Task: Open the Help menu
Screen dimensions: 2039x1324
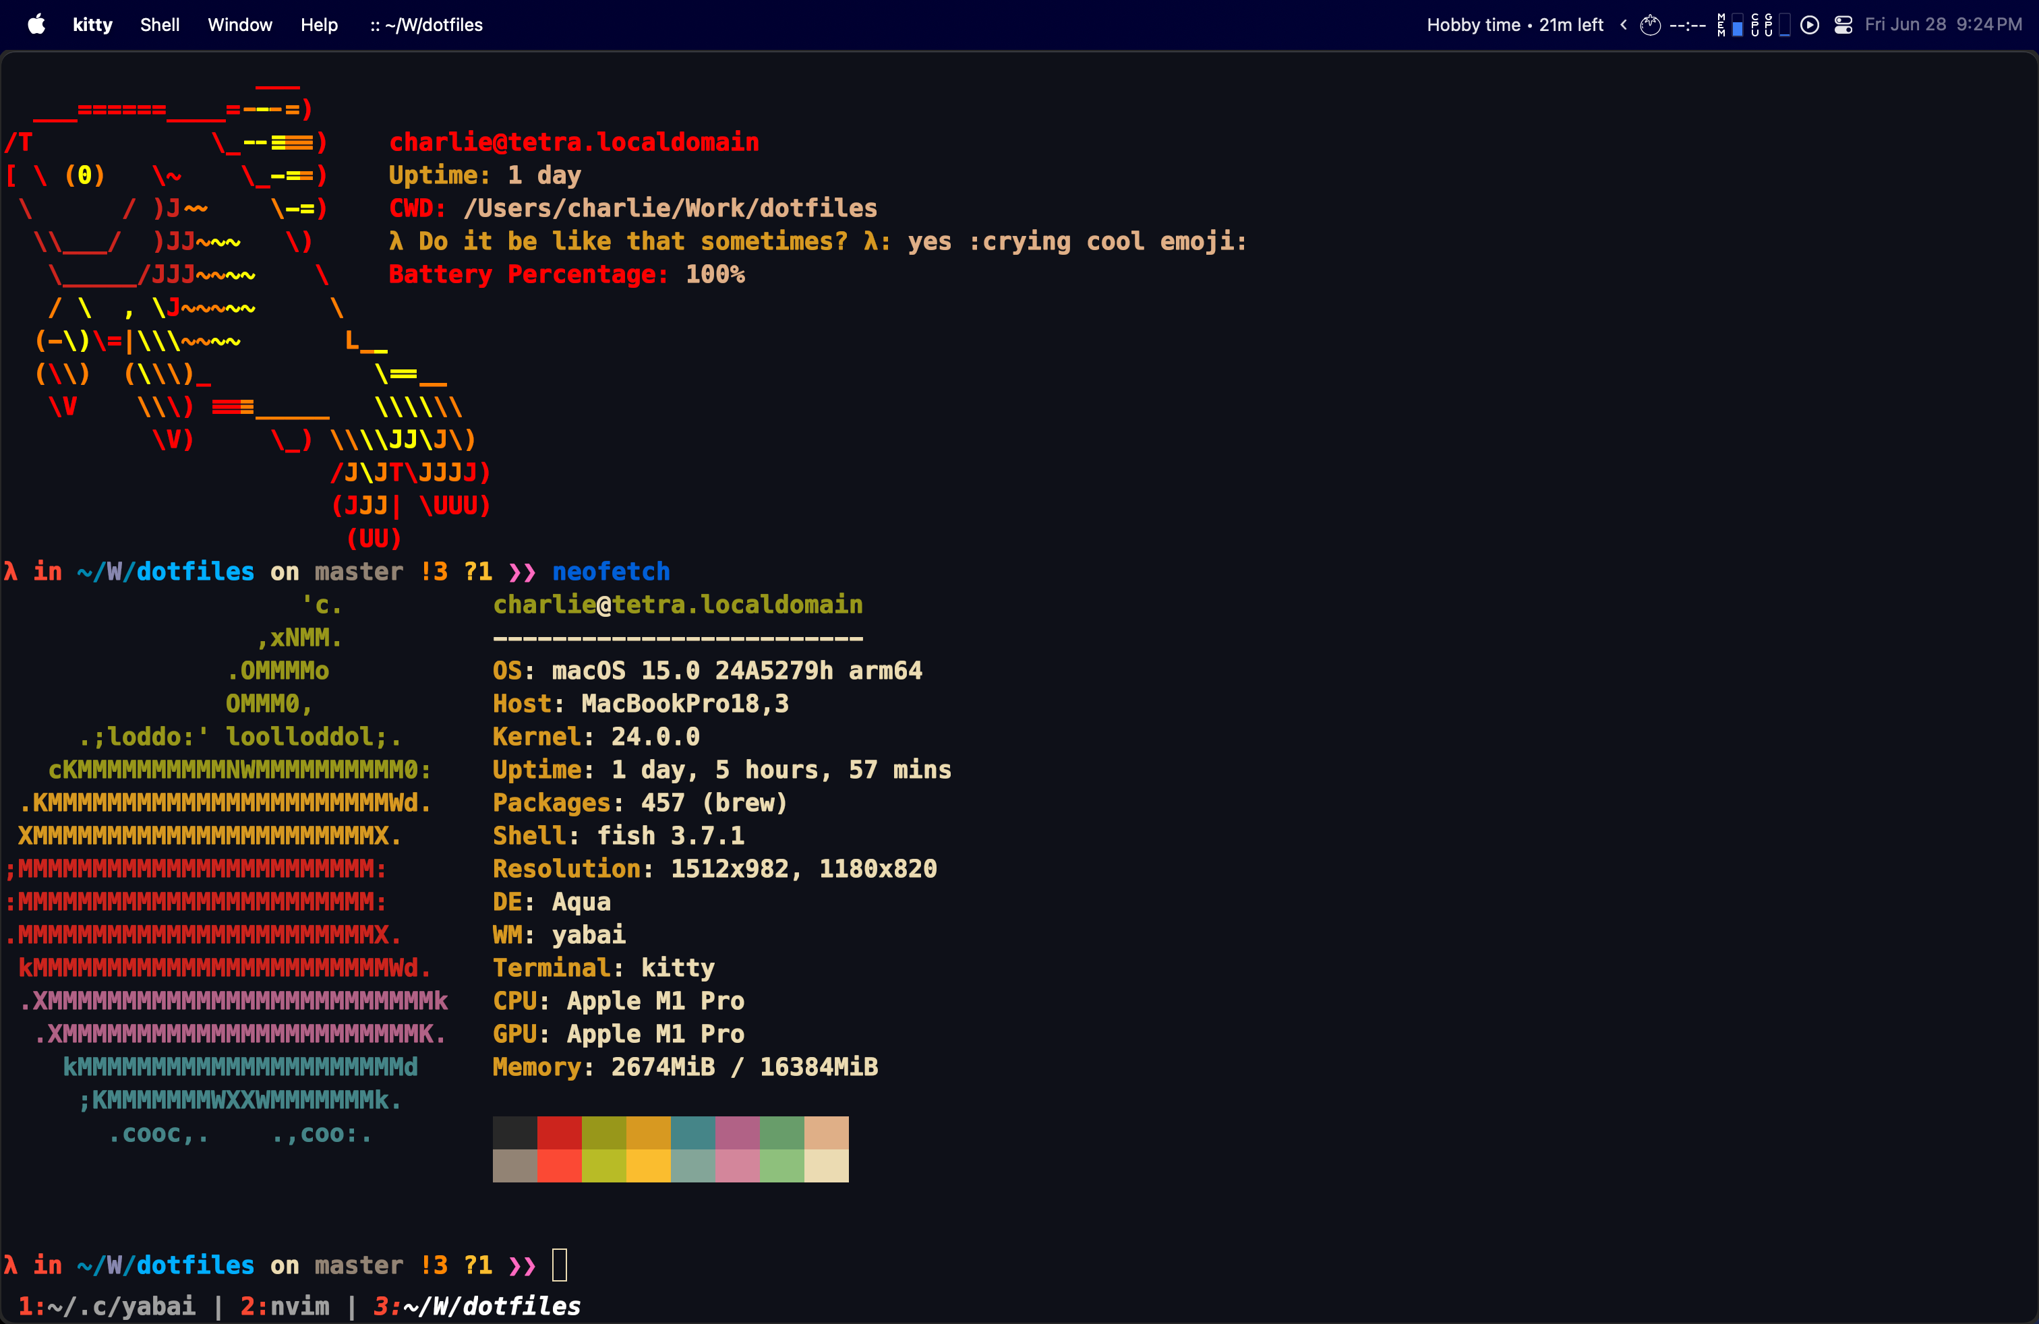Action: coord(319,25)
